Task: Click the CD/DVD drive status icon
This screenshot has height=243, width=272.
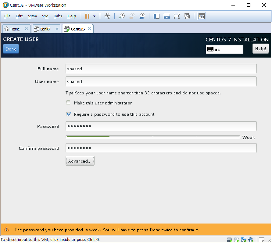Action: pos(237,240)
